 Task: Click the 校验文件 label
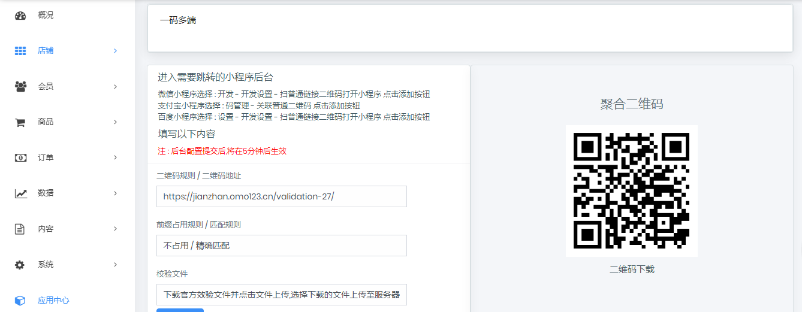coord(172,274)
